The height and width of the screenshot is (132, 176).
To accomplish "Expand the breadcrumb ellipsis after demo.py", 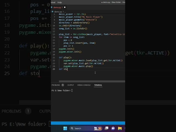I will point(65,12).
